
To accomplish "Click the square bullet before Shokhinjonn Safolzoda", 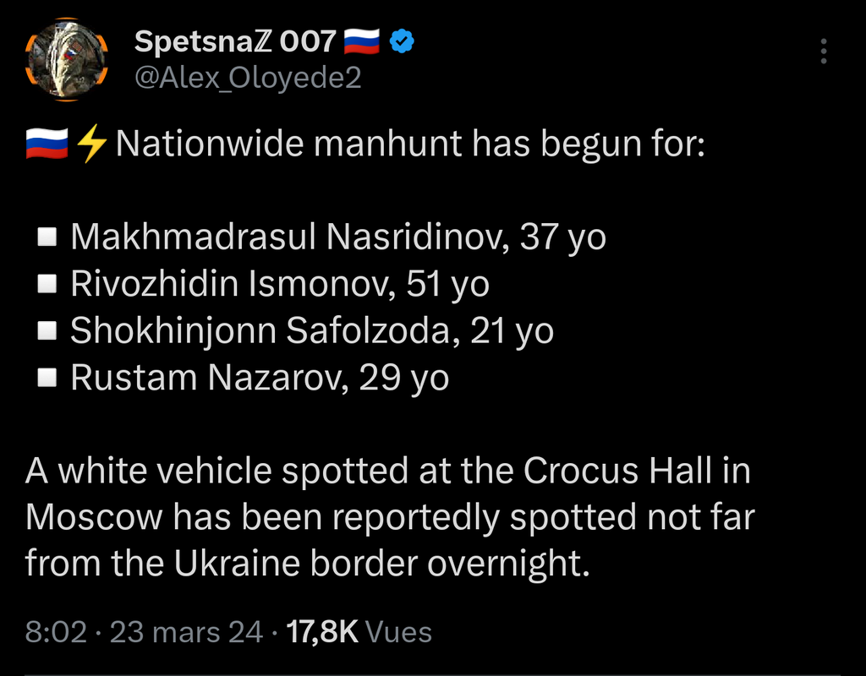I will (x=48, y=332).
